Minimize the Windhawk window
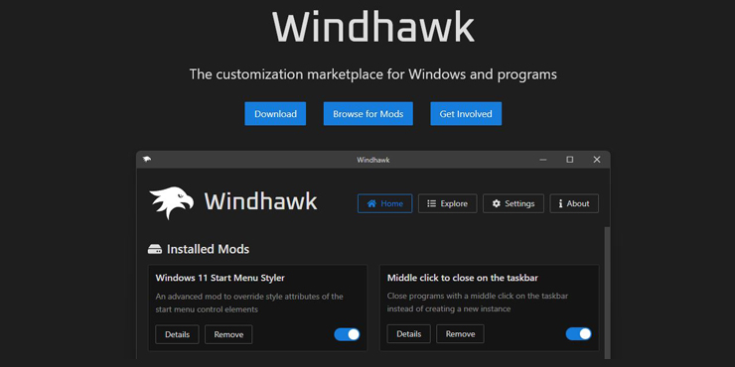The width and height of the screenshot is (735, 367). [543, 160]
